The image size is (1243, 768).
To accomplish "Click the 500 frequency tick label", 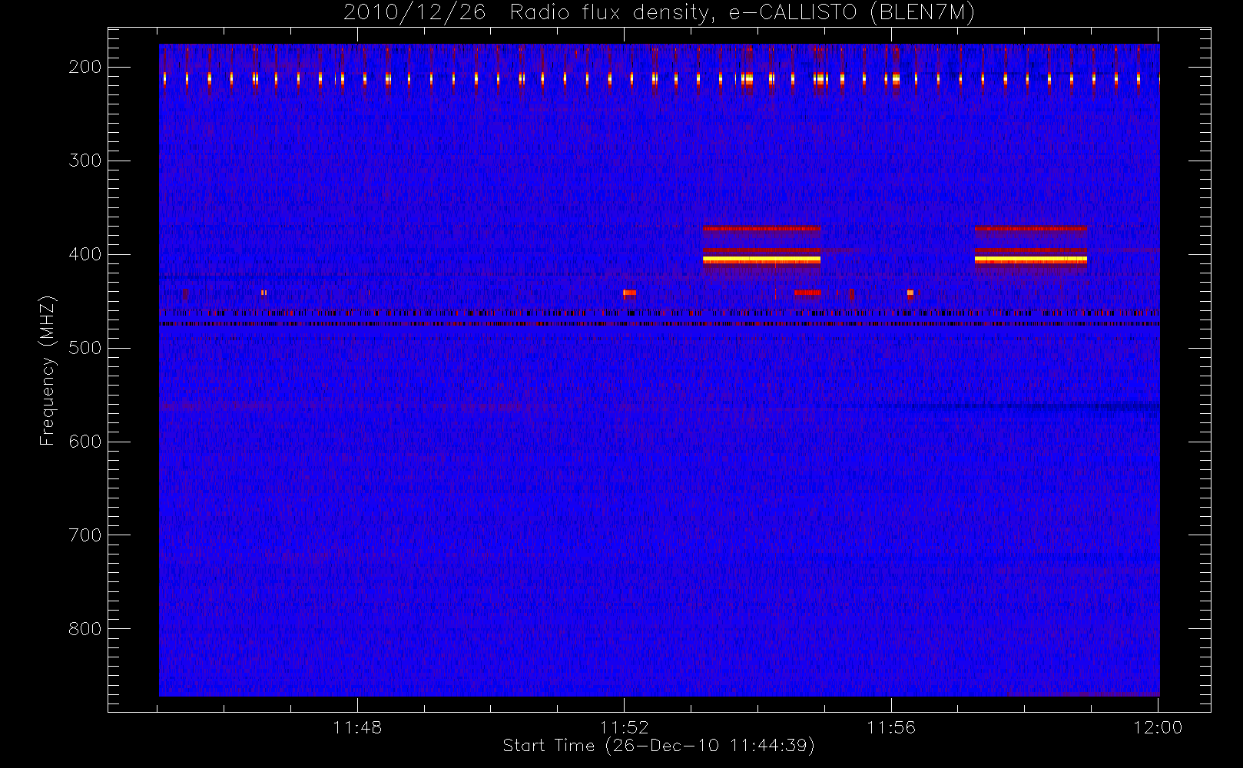I will 85,348.
